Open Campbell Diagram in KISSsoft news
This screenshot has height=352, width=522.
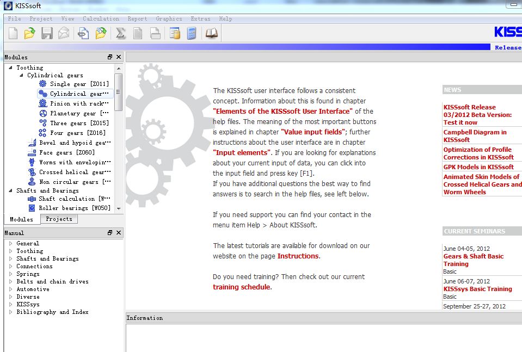coord(475,136)
